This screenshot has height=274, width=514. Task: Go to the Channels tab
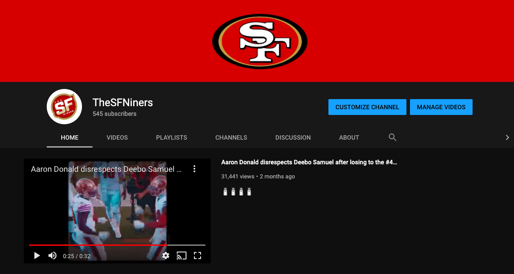(x=231, y=137)
